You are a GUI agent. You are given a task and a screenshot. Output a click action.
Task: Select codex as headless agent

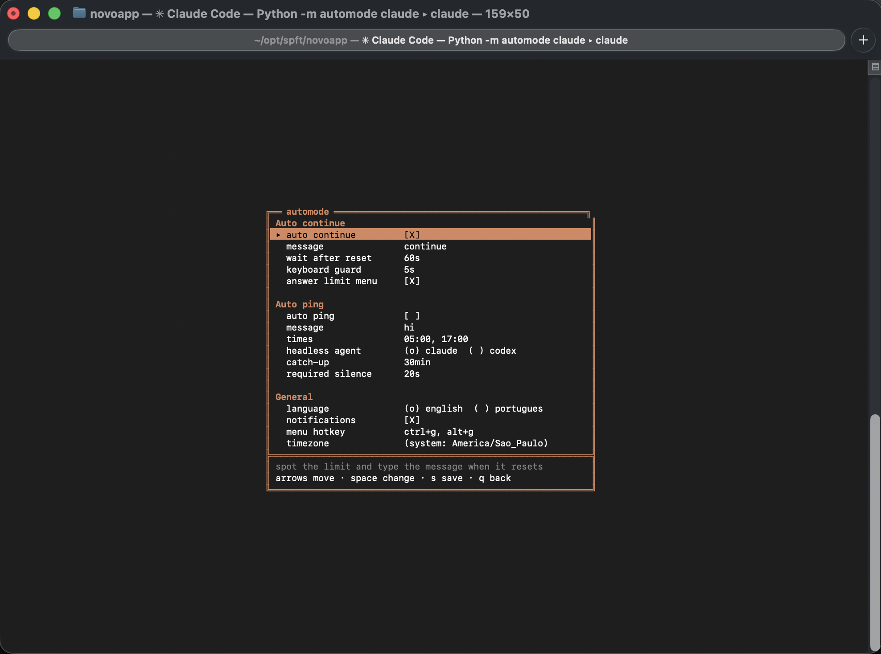tap(492, 351)
